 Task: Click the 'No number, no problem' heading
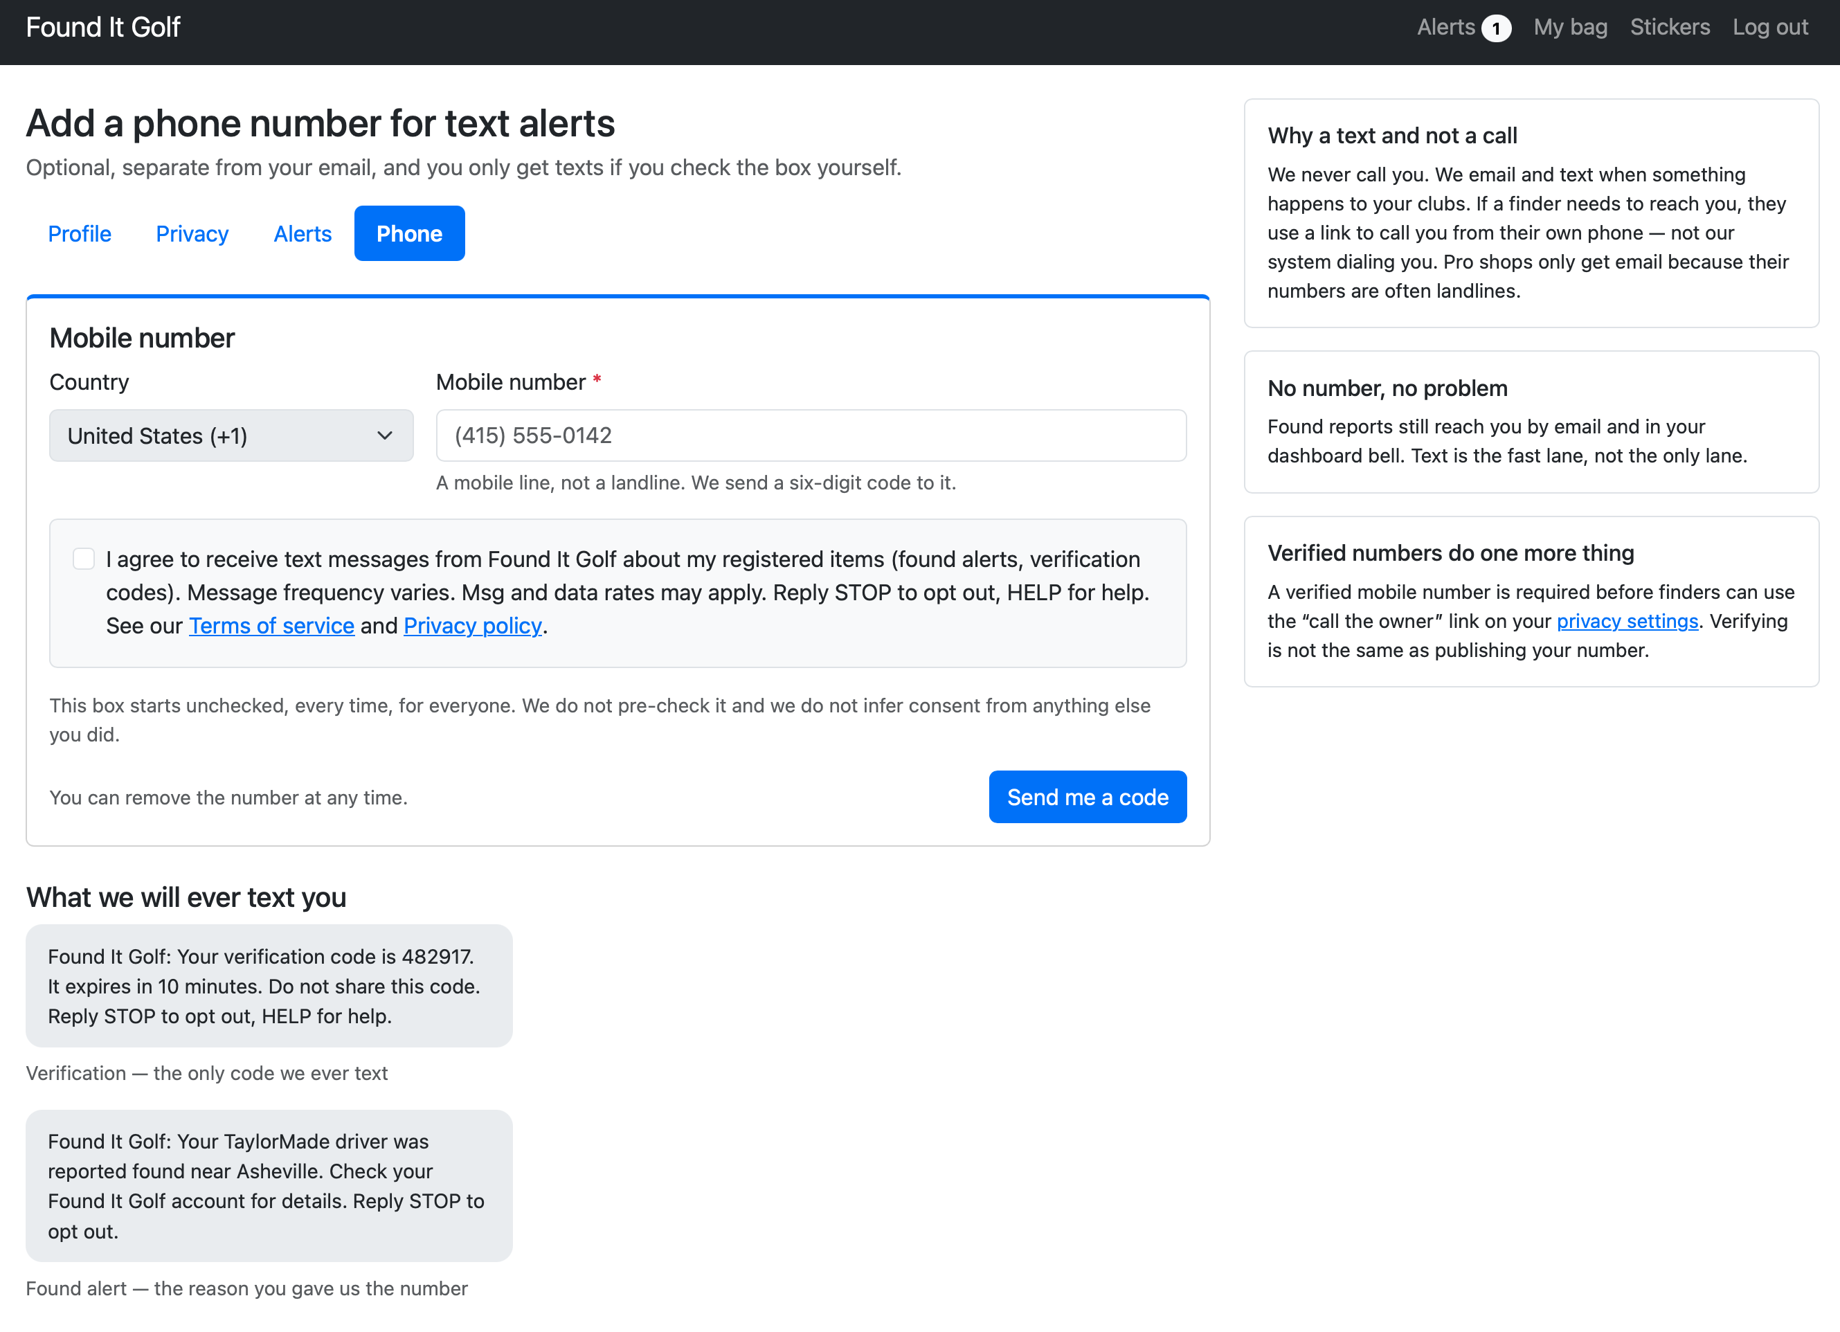coord(1387,388)
